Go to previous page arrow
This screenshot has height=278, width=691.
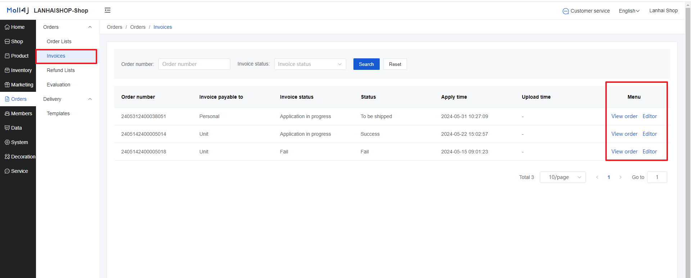[597, 177]
